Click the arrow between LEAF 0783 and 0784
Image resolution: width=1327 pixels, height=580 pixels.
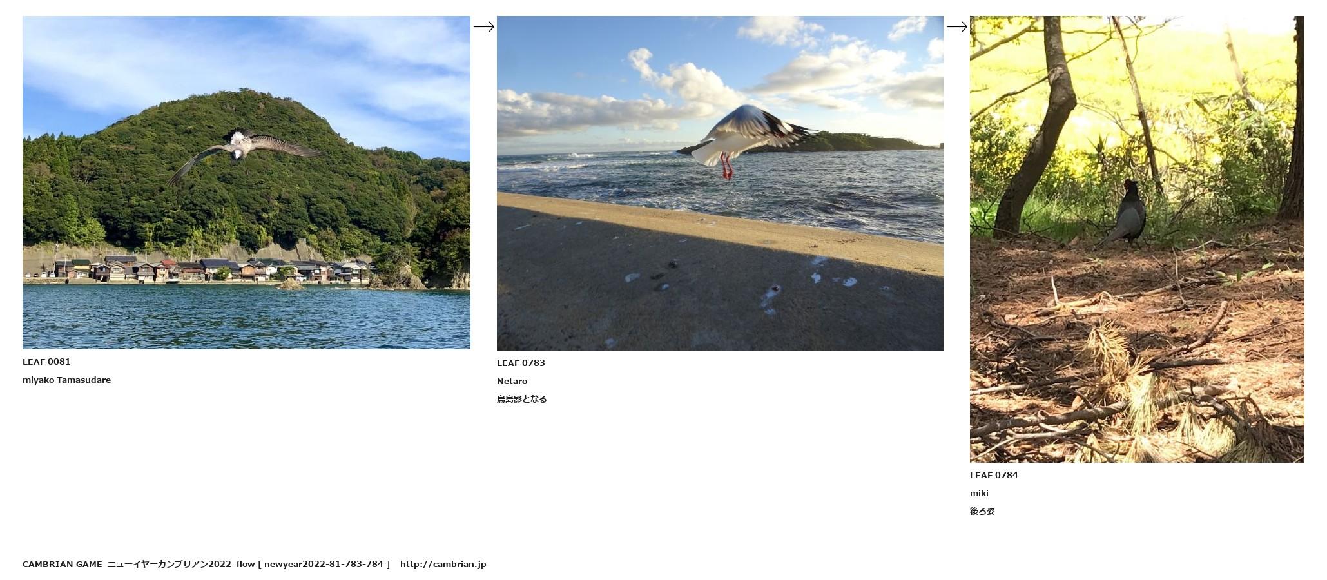point(957,26)
